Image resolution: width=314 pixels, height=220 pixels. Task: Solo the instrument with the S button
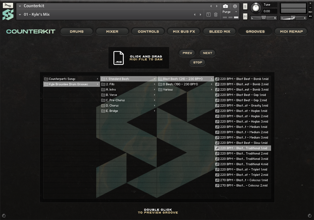click(x=245, y=6)
